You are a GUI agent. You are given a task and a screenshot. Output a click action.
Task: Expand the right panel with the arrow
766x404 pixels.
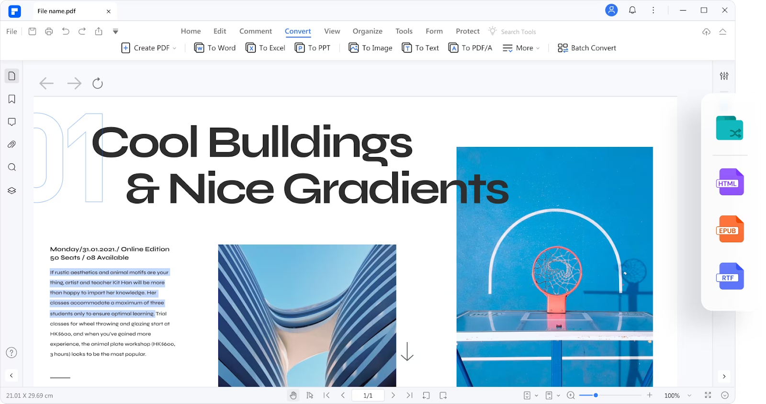[724, 377]
